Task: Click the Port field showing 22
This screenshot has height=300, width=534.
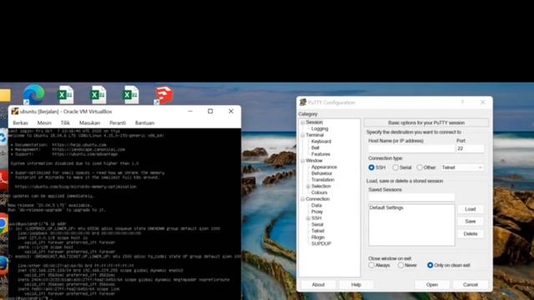Action: pos(470,148)
